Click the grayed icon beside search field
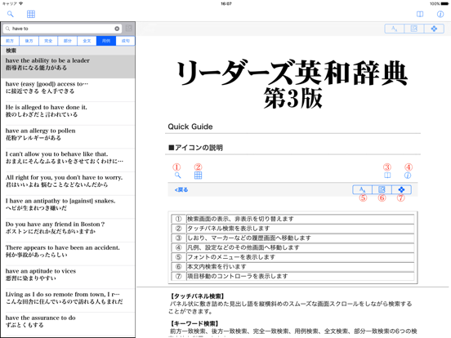 [x=129, y=28]
